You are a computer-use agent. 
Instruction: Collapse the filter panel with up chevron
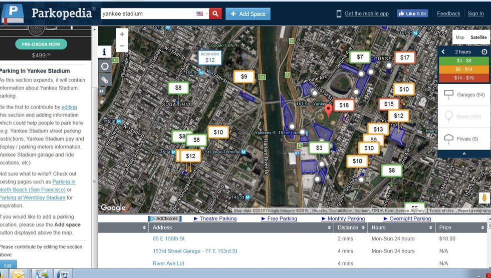464,154
